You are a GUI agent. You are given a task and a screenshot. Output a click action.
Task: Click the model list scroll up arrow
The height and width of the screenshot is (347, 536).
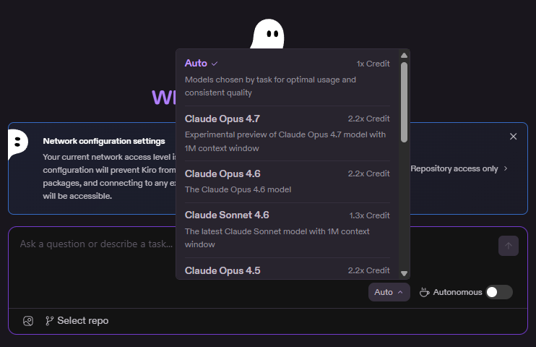404,56
